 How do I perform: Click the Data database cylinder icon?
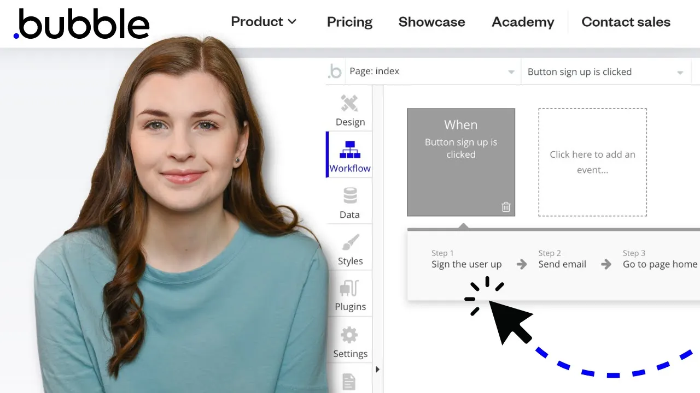point(350,196)
